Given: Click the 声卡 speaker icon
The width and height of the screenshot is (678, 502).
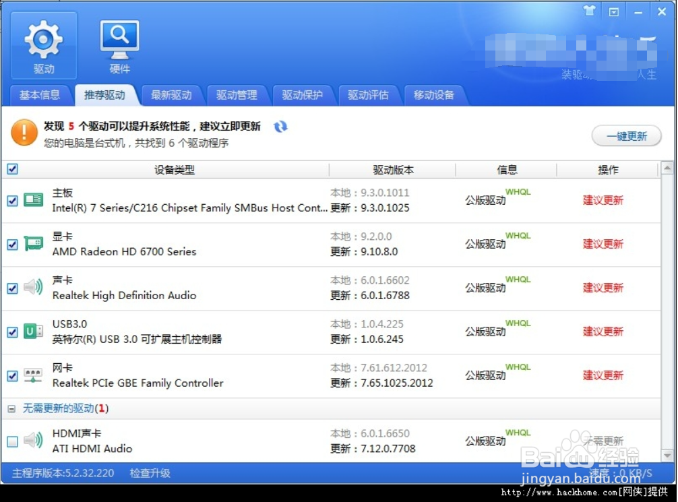Looking at the screenshot, I should click(x=33, y=287).
